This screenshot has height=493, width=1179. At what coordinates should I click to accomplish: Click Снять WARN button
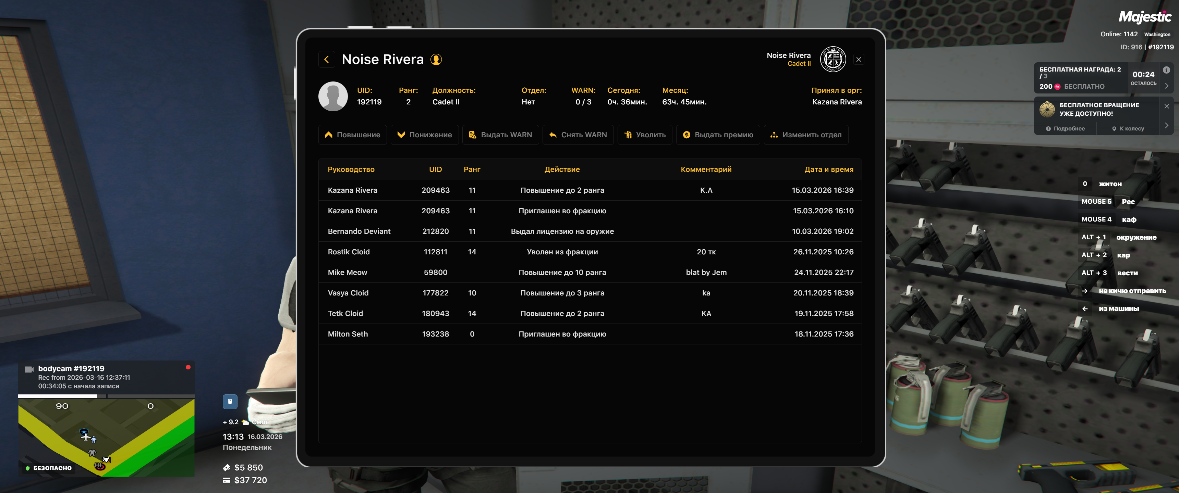click(x=578, y=135)
